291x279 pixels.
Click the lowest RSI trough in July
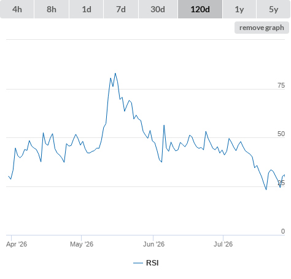tap(266, 189)
